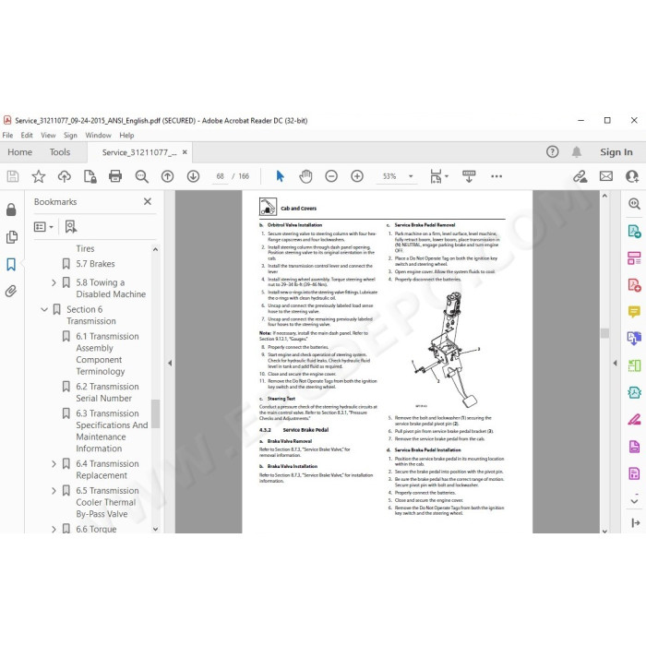Open fit page options icon
The height and width of the screenshot is (646, 646).
coord(438,176)
